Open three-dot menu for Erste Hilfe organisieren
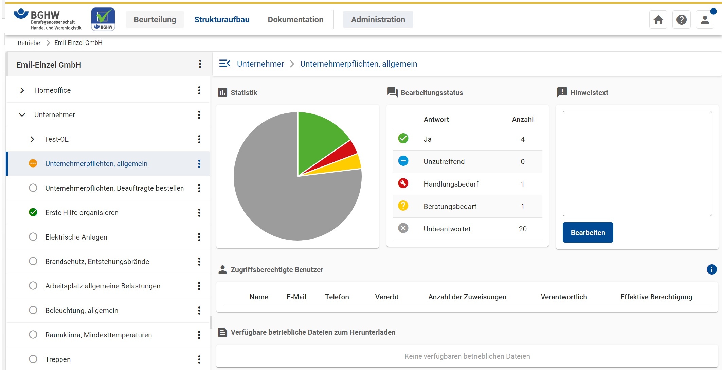 [x=199, y=213]
